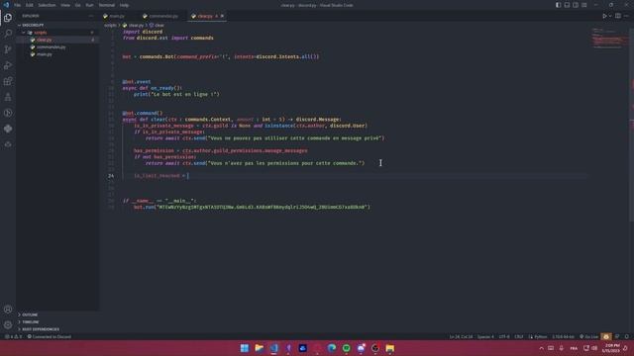Open the Explorer view in activity bar
Screen dimensions: 634x356
coord(8,18)
